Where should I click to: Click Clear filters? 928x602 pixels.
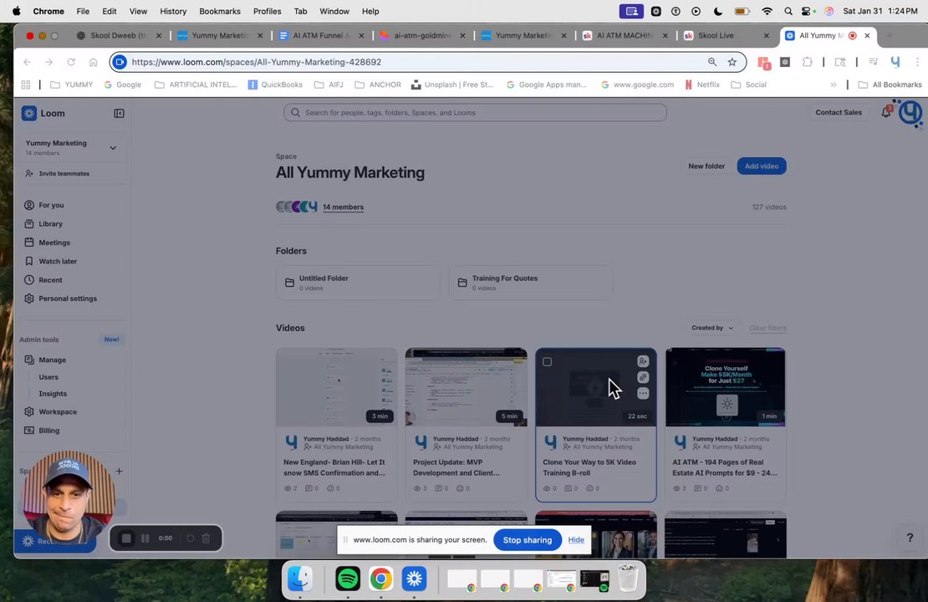[x=767, y=328]
